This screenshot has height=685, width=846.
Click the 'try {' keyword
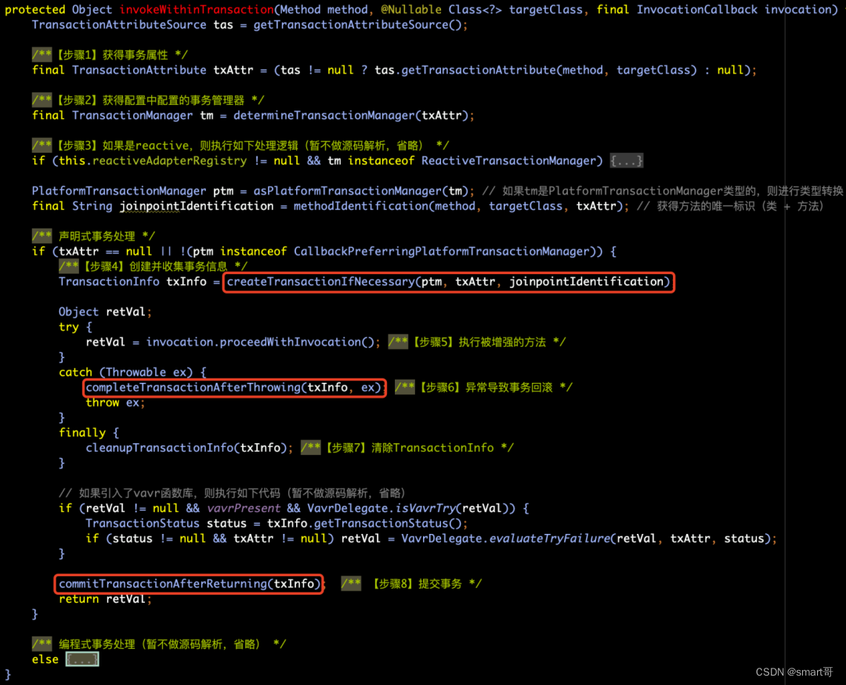coord(75,327)
